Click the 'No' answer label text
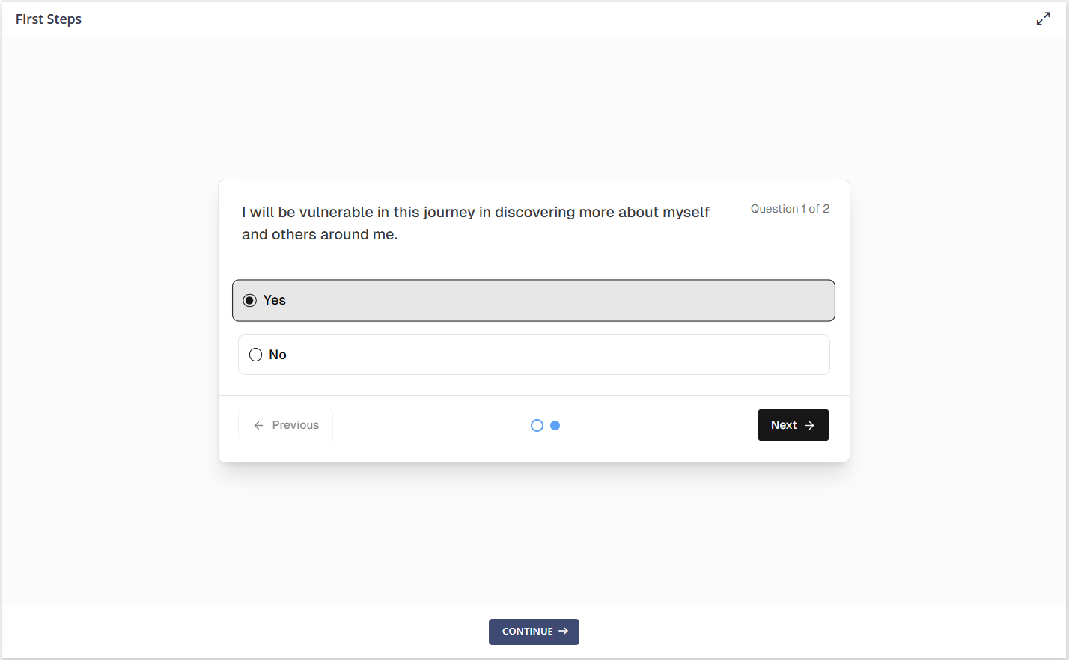The height and width of the screenshot is (660, 1069). point(278,355)
